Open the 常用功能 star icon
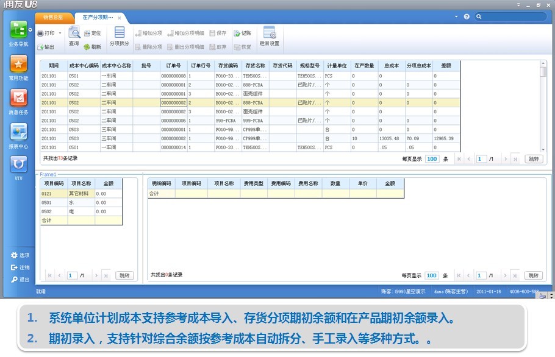Screen dimensions: 555x357 [x=18, y=63]
